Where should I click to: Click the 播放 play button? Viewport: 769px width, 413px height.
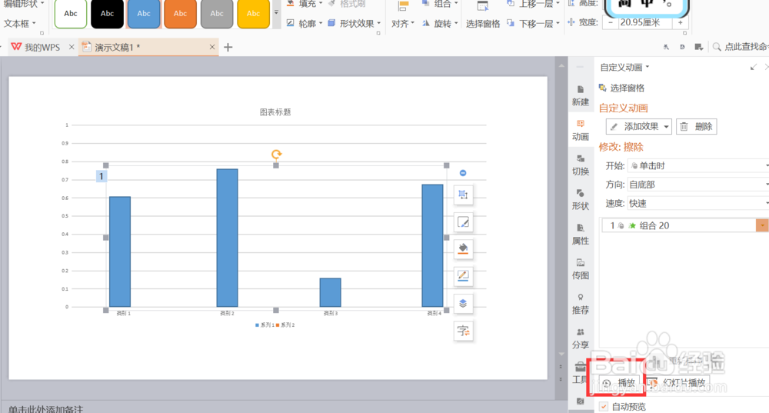coord(620,382)
